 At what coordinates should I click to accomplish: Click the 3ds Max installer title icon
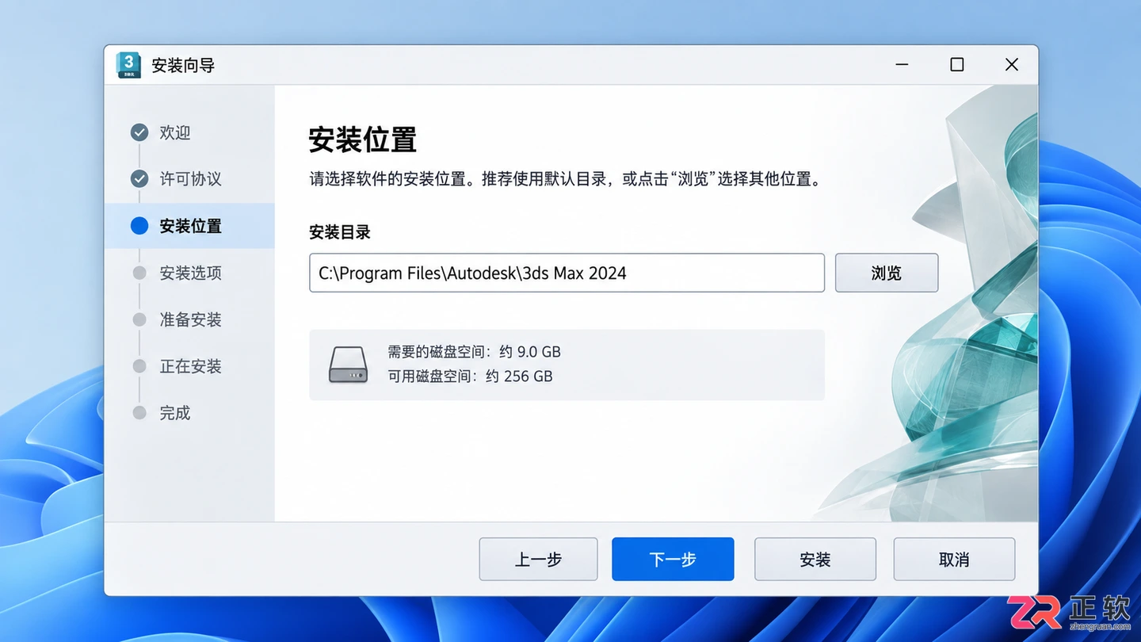(x=128, y=65)
